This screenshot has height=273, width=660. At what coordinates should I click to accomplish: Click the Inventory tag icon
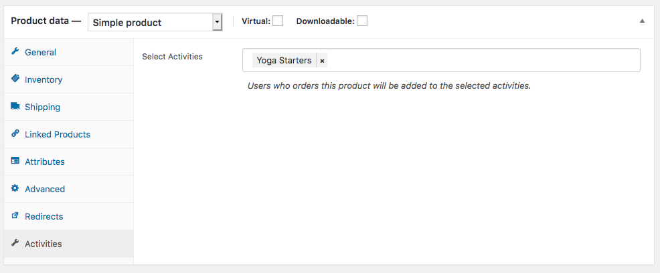click(15, 79)
